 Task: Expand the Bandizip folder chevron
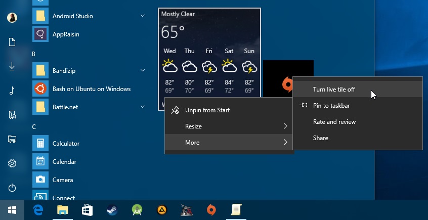tap(143, 70)
